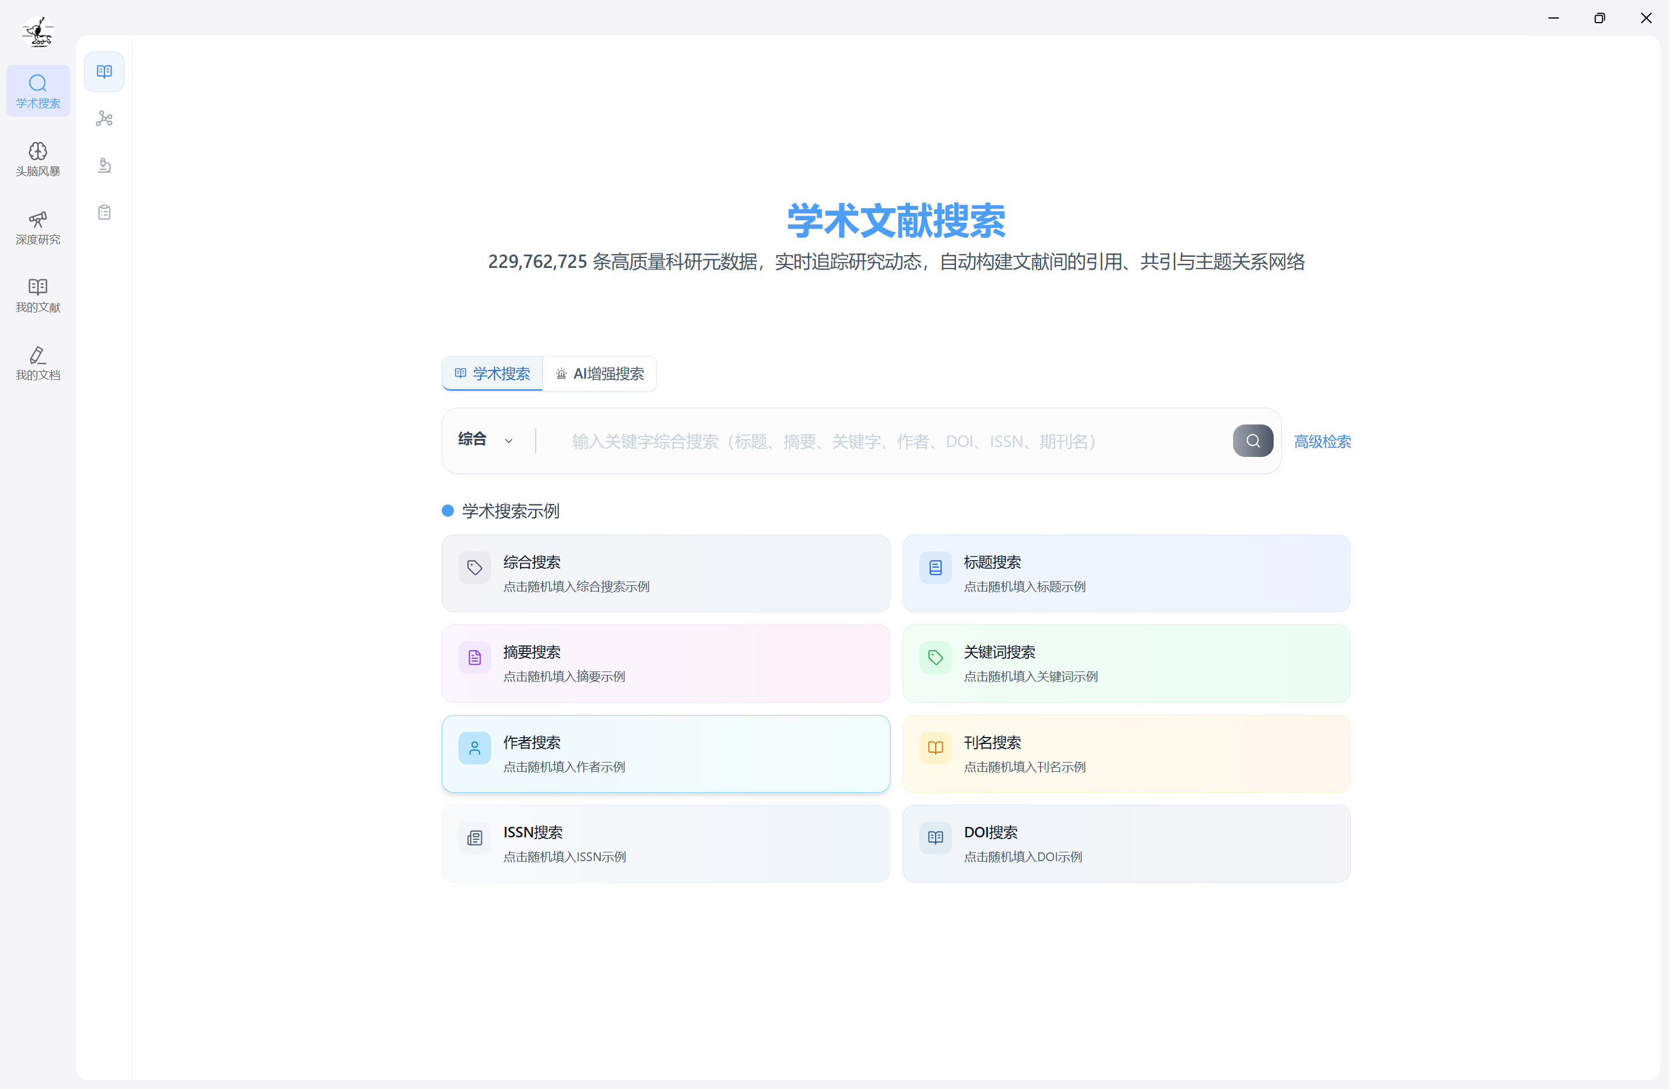
Task: Choose the 刊名搜索 example card
Action: [1126, 754]
